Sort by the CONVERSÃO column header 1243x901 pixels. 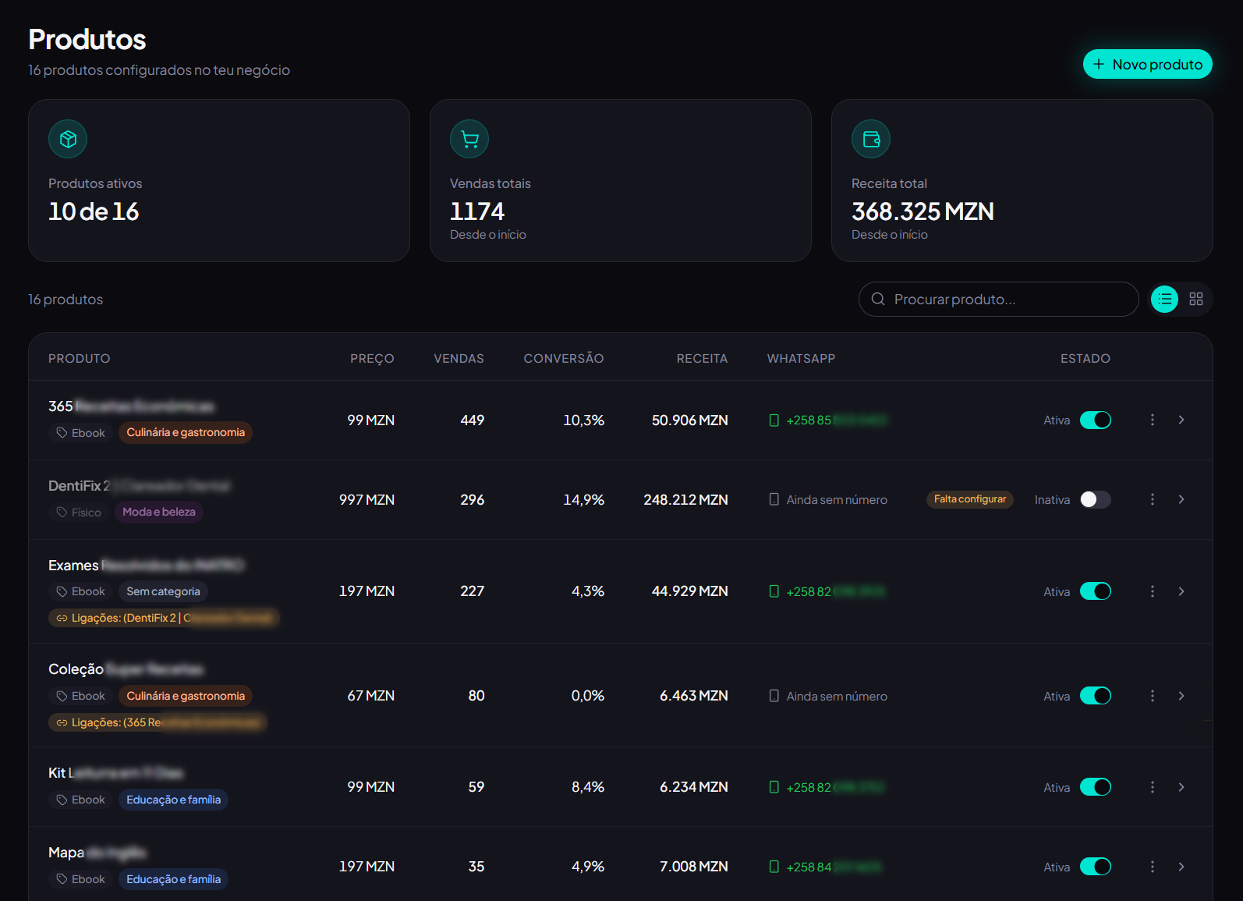pos(564,359)
